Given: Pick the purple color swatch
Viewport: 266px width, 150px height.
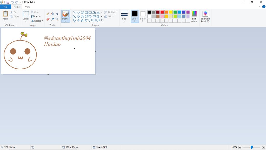Looking at the screenshot, I should tap(188, 12).
